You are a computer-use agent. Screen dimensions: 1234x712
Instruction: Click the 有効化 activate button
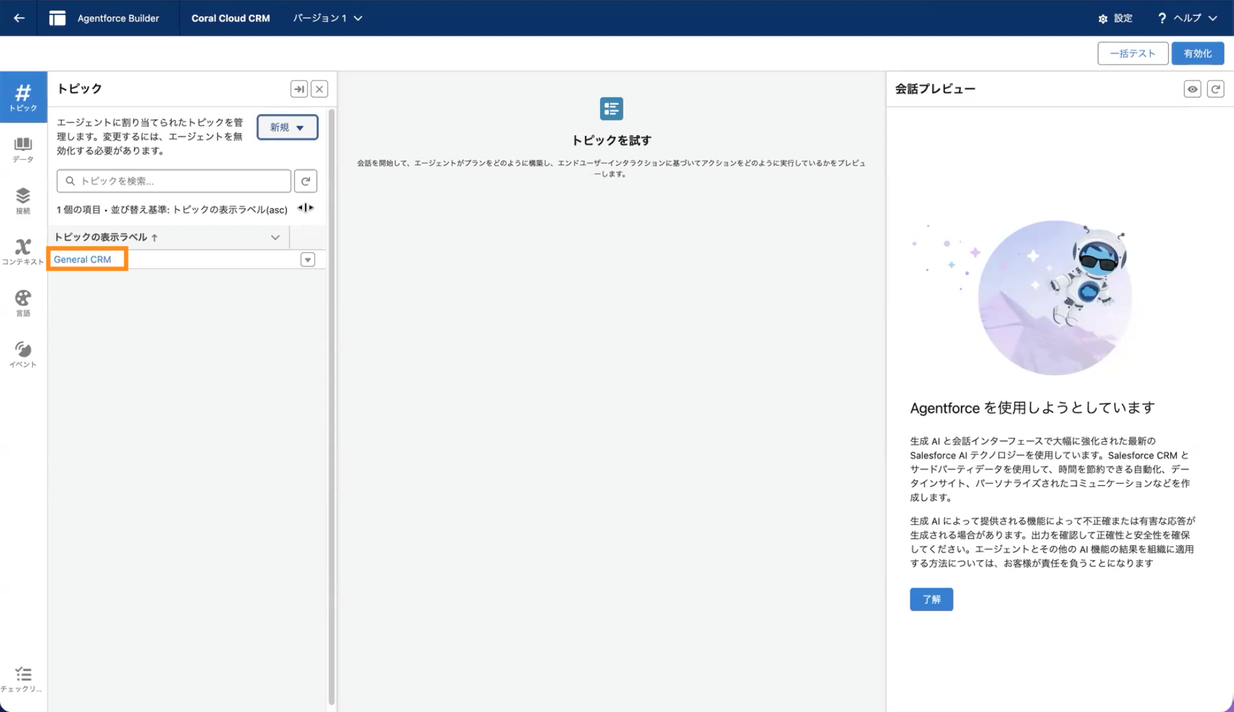pyautogui.click(x=1197, y=53)
